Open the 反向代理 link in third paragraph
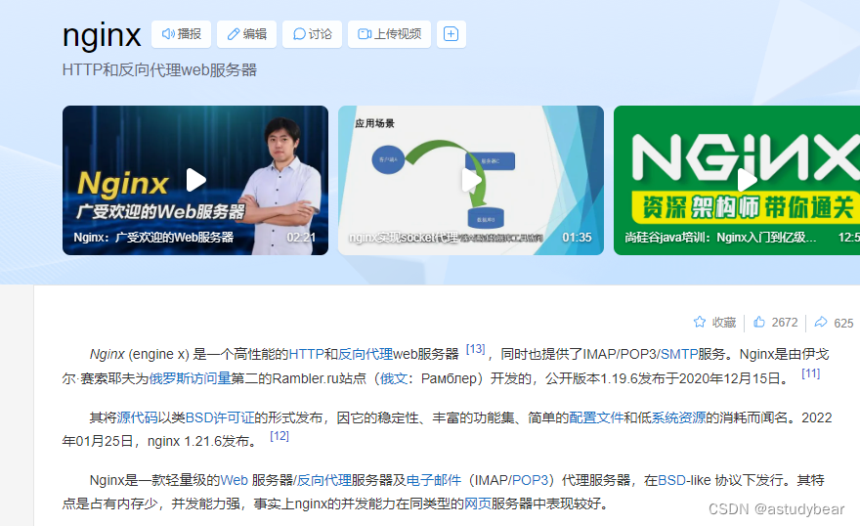860x526 pixels. pos(324,480)
